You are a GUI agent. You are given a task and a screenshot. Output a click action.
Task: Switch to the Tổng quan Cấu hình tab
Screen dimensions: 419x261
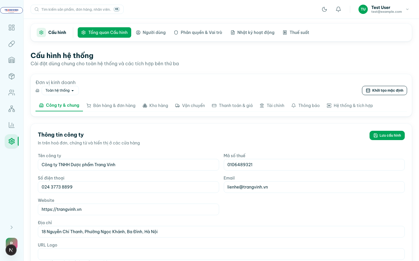pos(104,32)
